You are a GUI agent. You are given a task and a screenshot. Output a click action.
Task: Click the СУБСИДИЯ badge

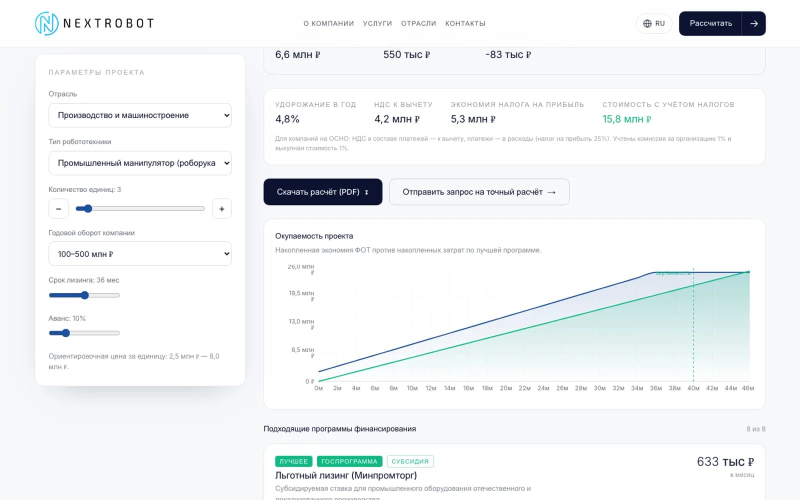tap(410, 461)
